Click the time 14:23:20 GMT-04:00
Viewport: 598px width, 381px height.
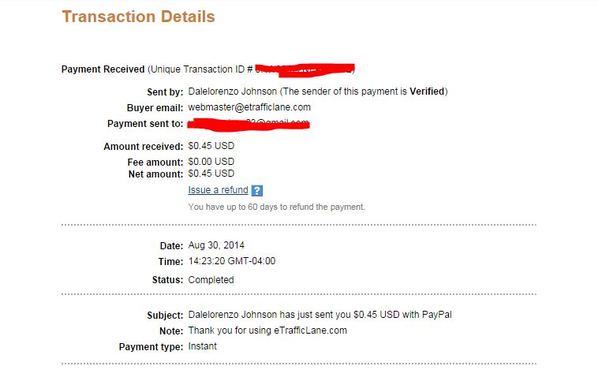click(232, 261)
